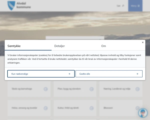Click arrow icon on Helse, omsorg og levekår
This screenshot has width=150, height=120.
46,108
